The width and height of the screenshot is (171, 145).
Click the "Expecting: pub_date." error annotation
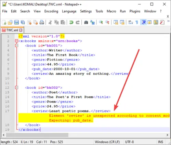click(71, 120)
